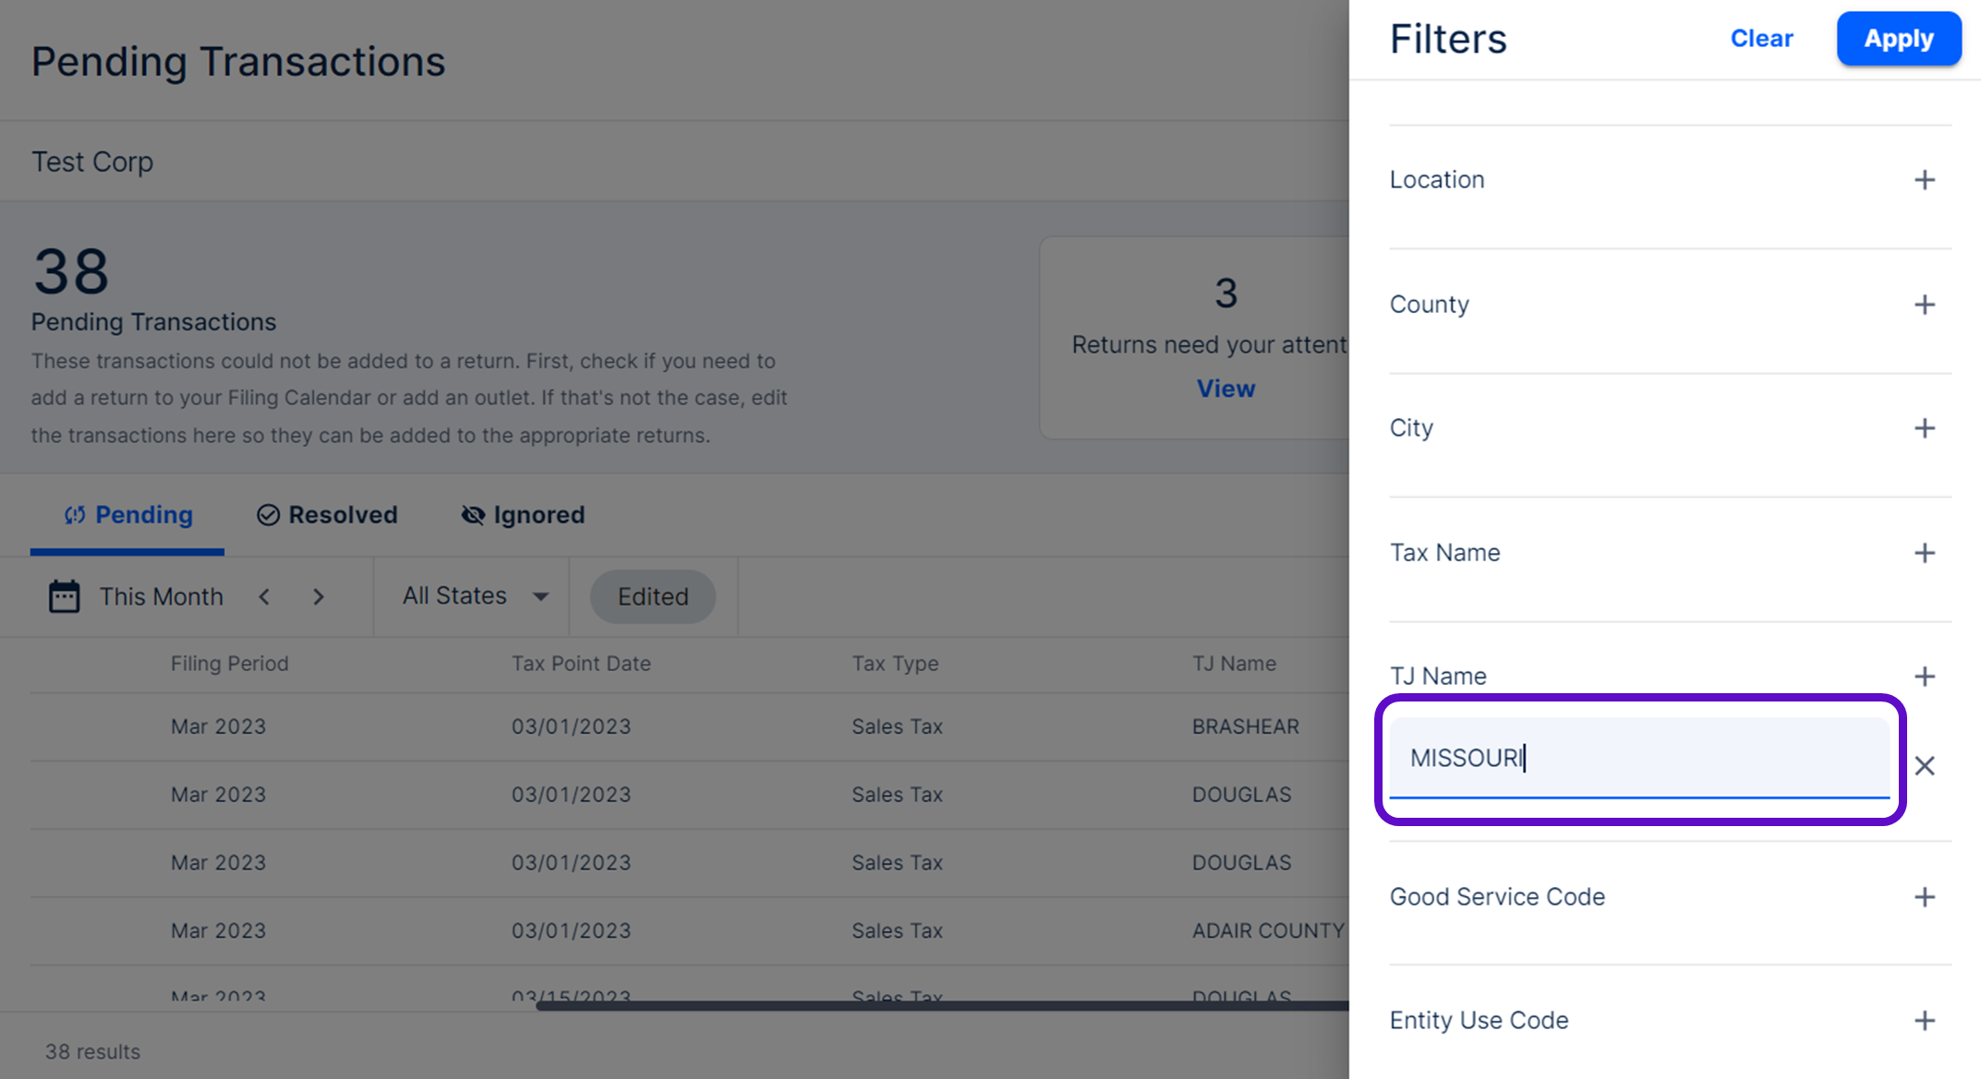Switch to the Ignored tab

click(x=523, y=515)
